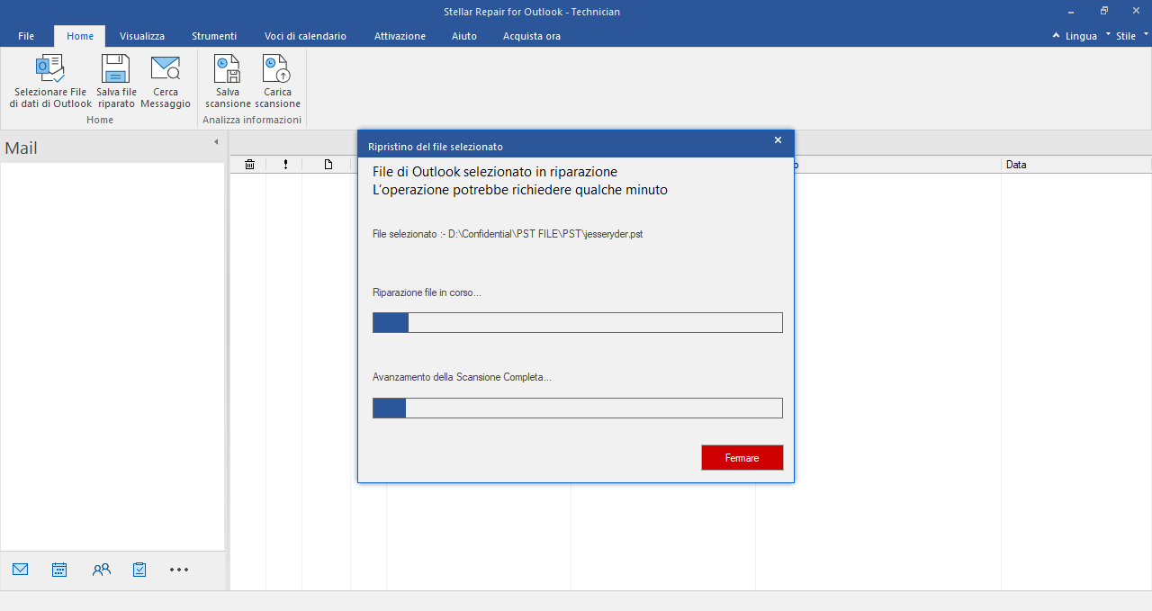Open the File menu
This screenshot has height=611, width=1152.
click(26, 36)
